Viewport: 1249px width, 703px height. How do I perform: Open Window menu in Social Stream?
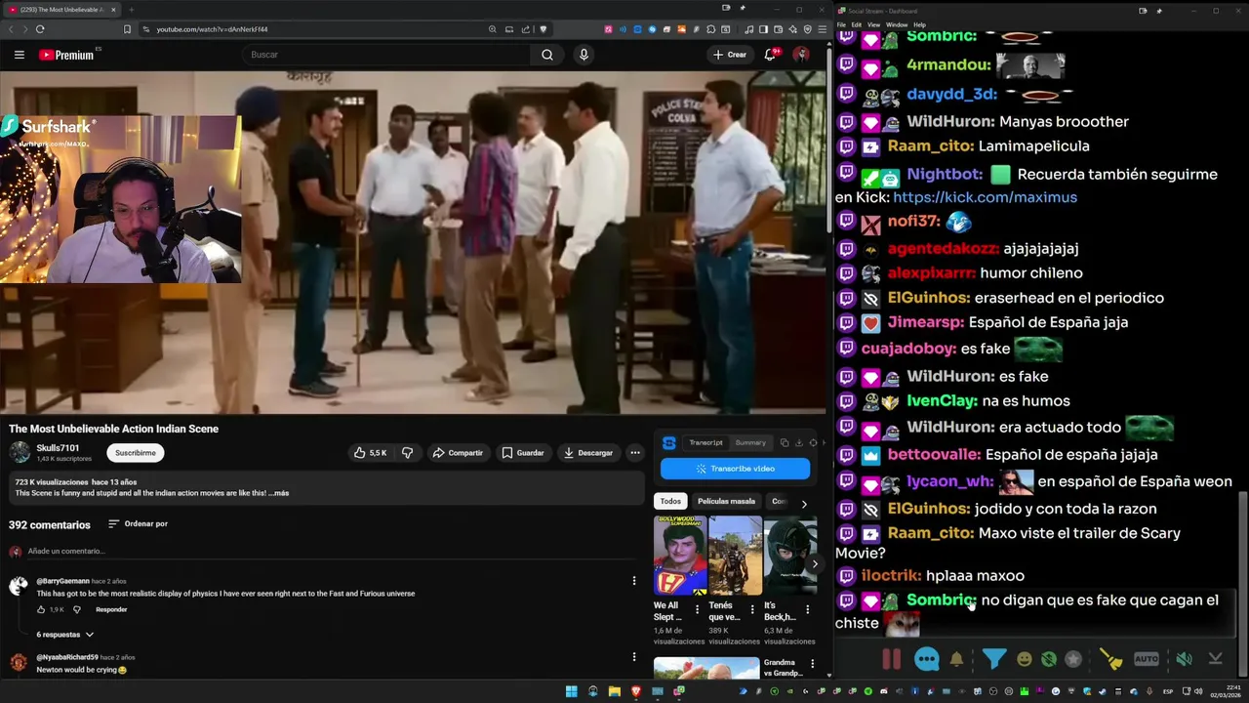pos(897,24)
